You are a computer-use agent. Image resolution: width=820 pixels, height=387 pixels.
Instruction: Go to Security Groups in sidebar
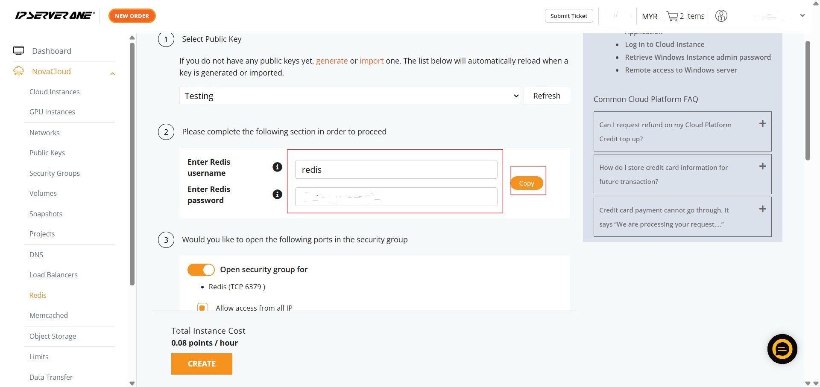(54, 173)
